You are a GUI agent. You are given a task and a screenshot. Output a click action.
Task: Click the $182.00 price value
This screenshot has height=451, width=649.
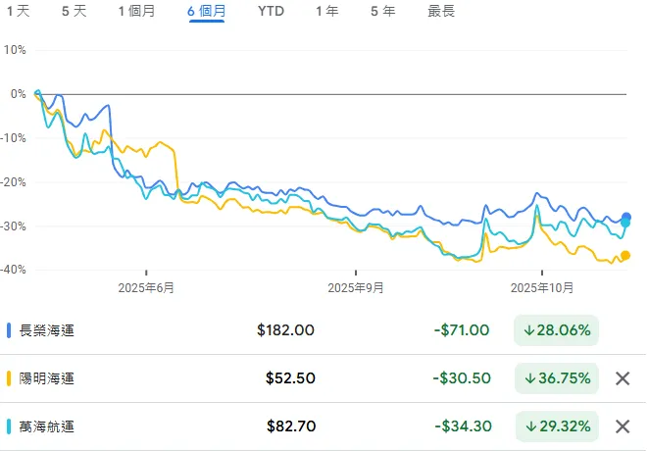(x=285, y=330)
